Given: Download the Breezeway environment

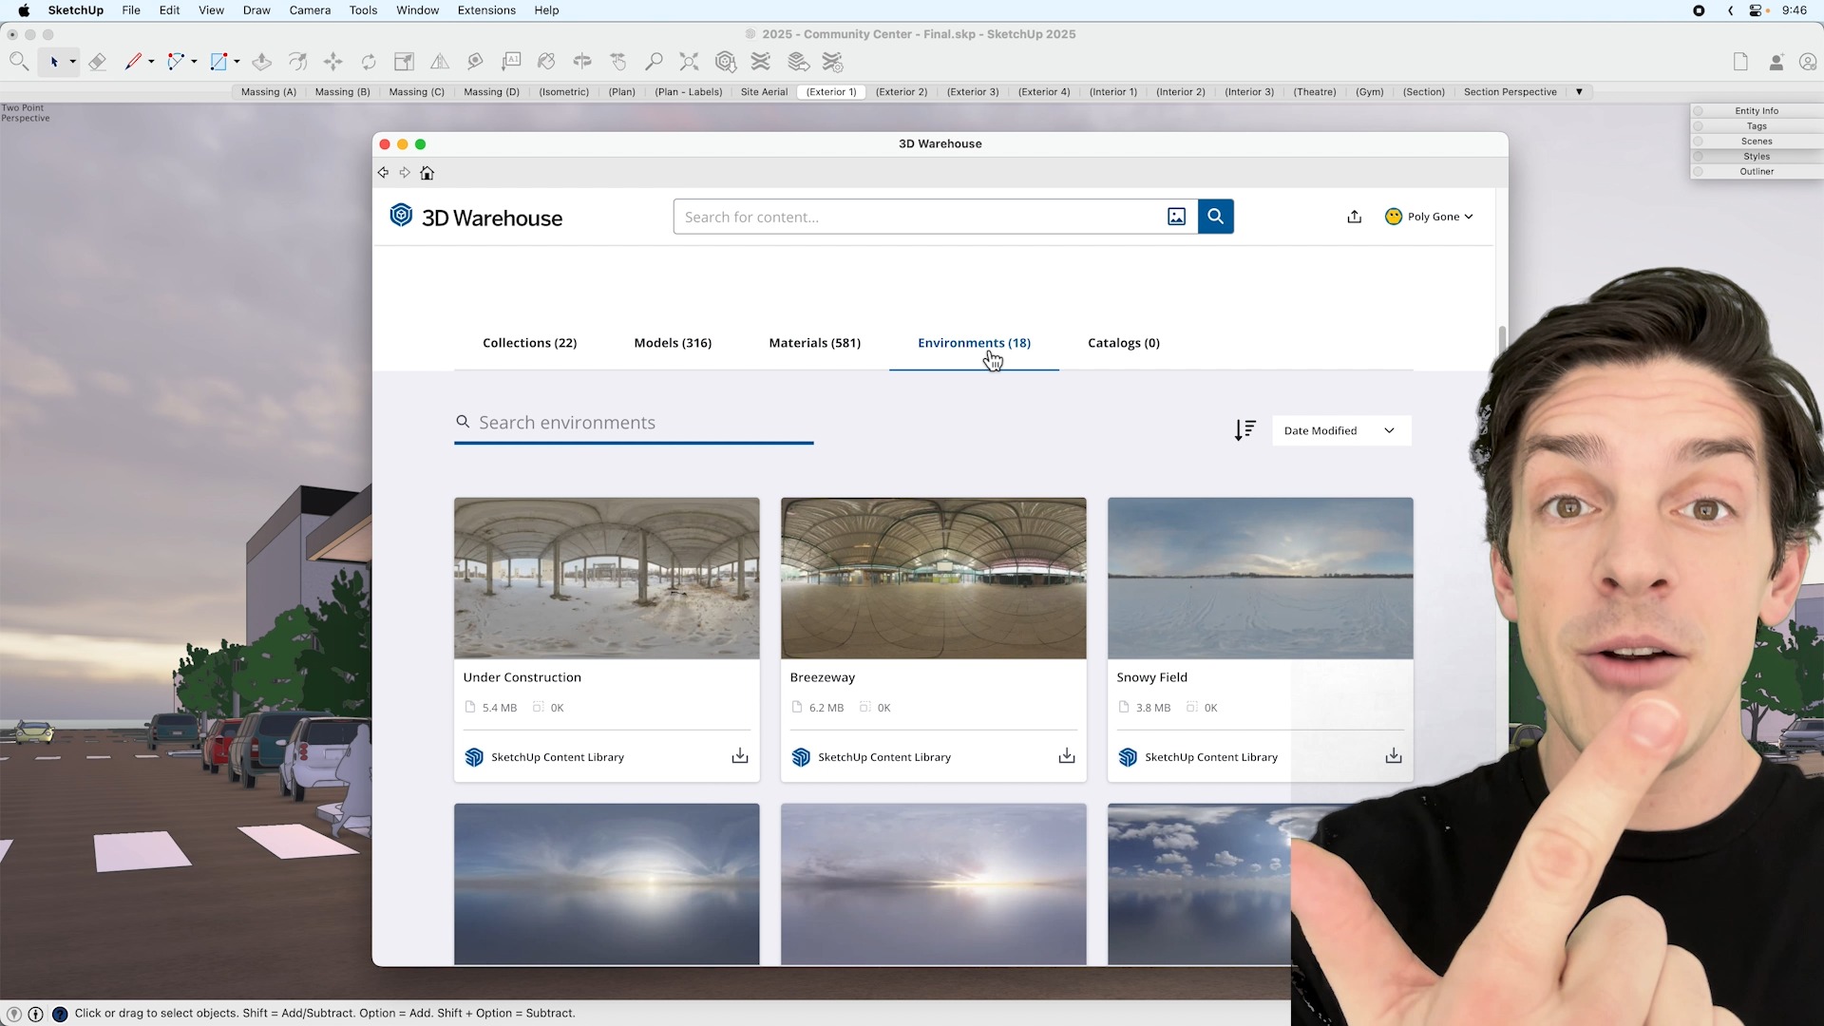Looking at the screenshot, I should tap(1067, 756).
